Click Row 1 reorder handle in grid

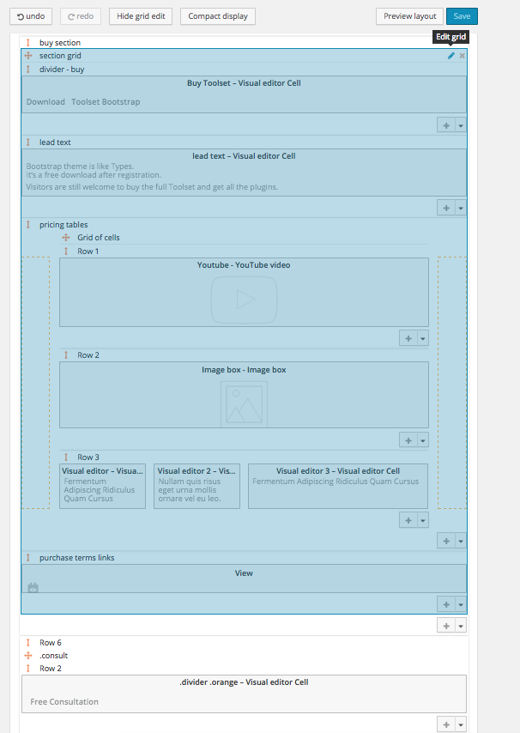pos(66,251)
